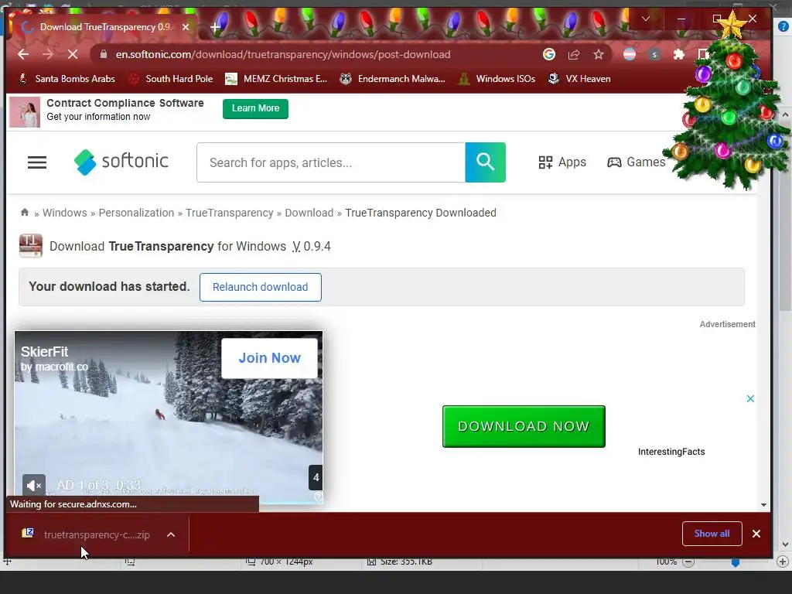792x594 pixels.
Task: Open VX Heaven bookmark
Action: tap(580, 79)
